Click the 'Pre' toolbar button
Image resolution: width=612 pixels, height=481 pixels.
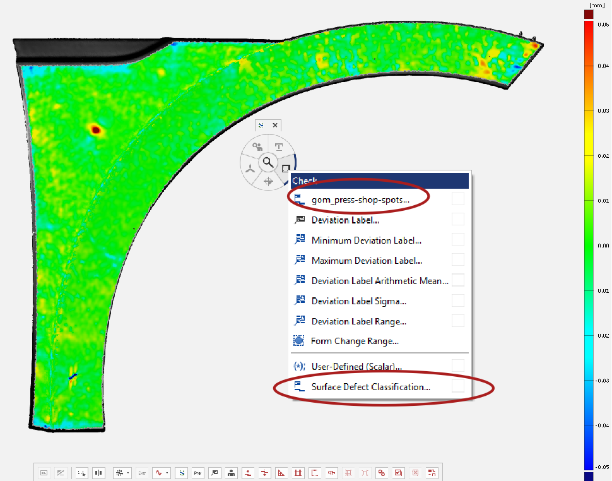(x=197, y=472)
